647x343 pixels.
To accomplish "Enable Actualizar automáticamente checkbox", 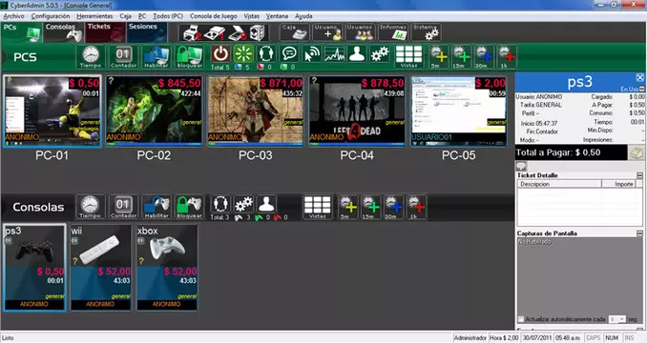I will point(521,319).
